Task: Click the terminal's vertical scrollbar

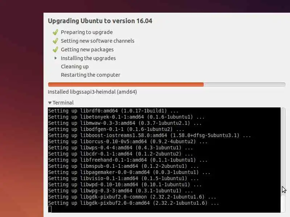Action: [x=283, y=160]
